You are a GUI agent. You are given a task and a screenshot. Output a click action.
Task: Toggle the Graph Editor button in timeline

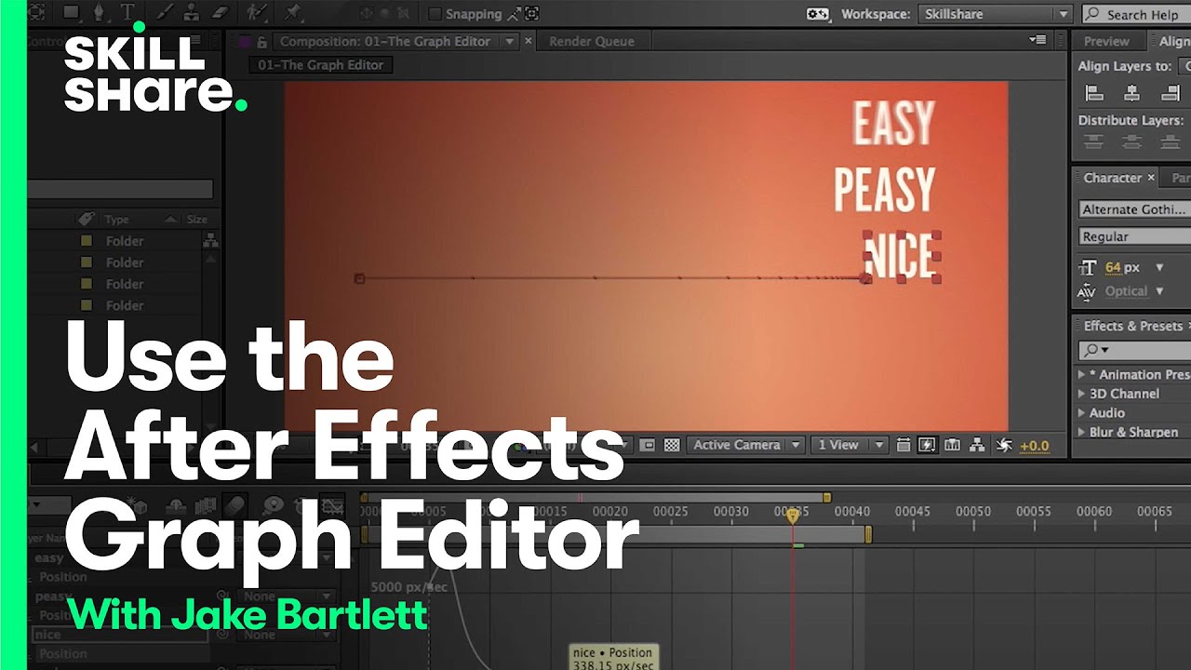tap(332, 505)
